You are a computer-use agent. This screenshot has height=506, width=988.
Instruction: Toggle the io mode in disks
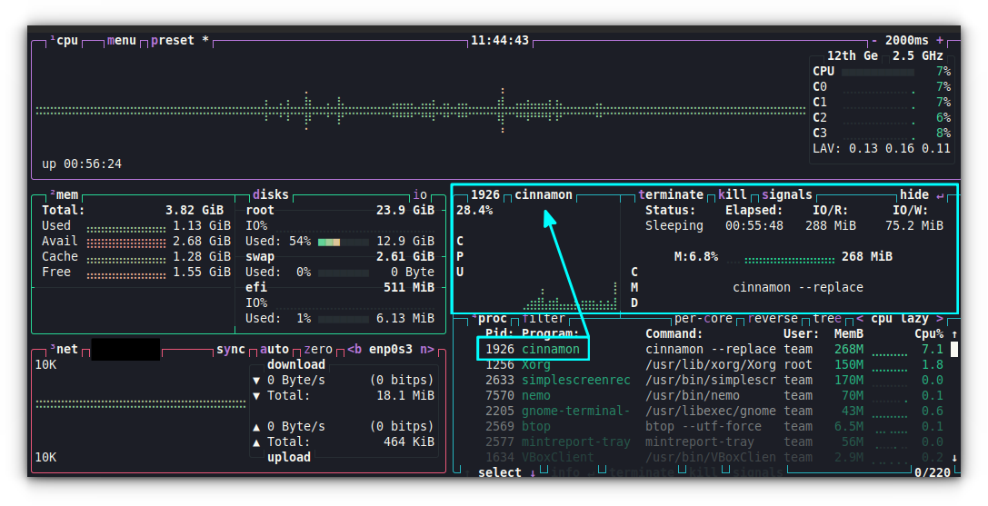(420, 194)
